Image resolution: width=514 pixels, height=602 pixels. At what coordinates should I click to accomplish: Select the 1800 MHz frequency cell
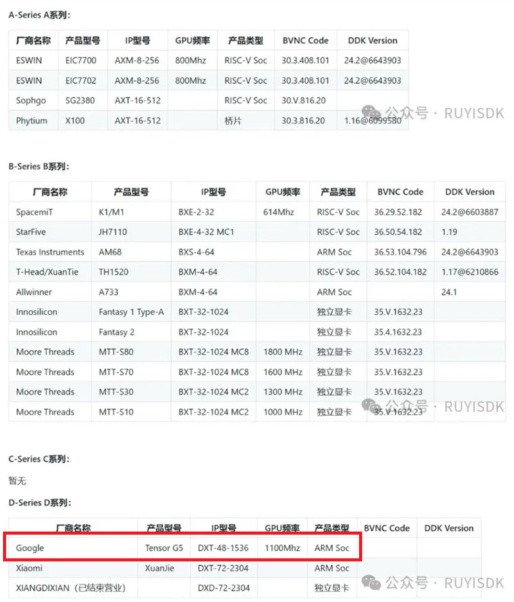click(x=283, y=351)
